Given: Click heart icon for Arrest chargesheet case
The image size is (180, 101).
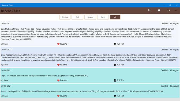Looking at the screenshot, I should pyautogui.click(x=58, y=96).
